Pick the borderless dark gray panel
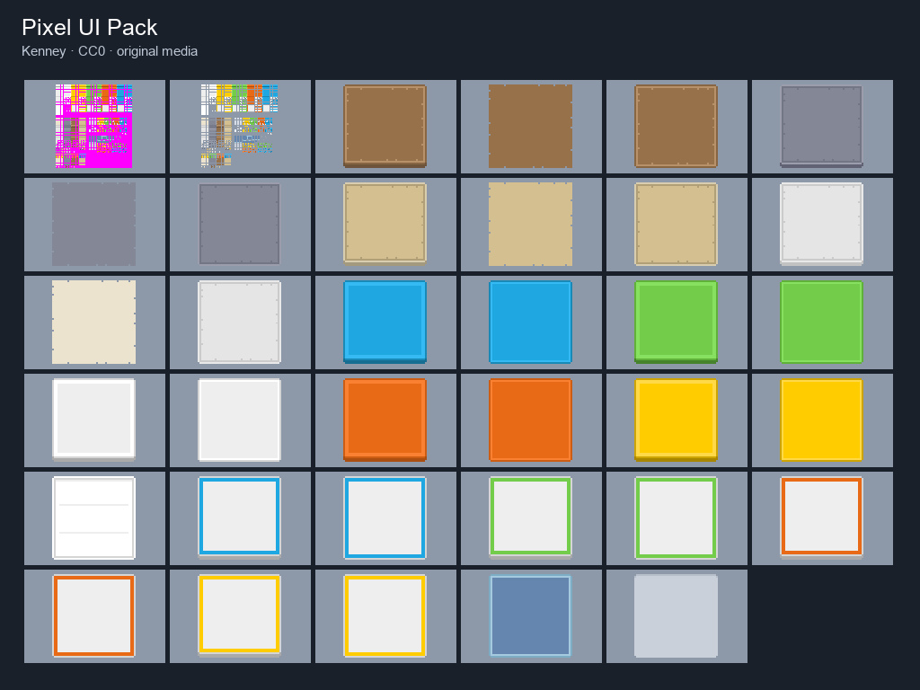The width and height of the screenshot is (920, 690). coord(93,224)
